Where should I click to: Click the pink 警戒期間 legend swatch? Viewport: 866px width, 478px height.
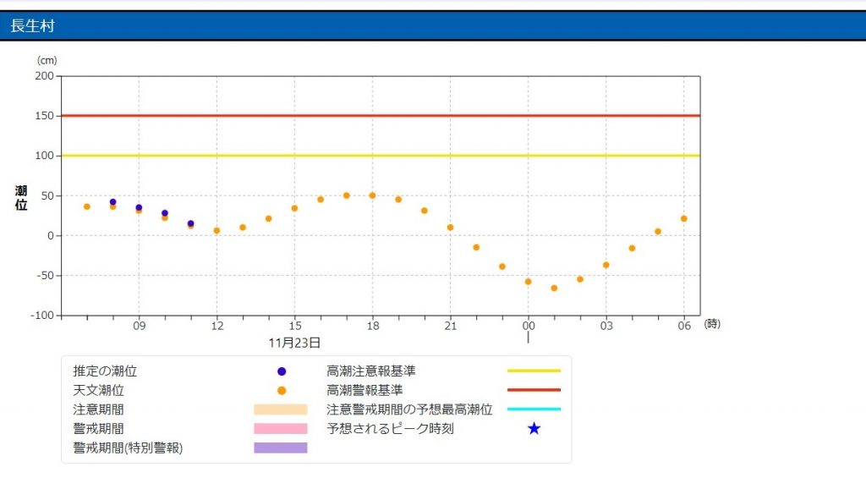(x=281, y=429)
